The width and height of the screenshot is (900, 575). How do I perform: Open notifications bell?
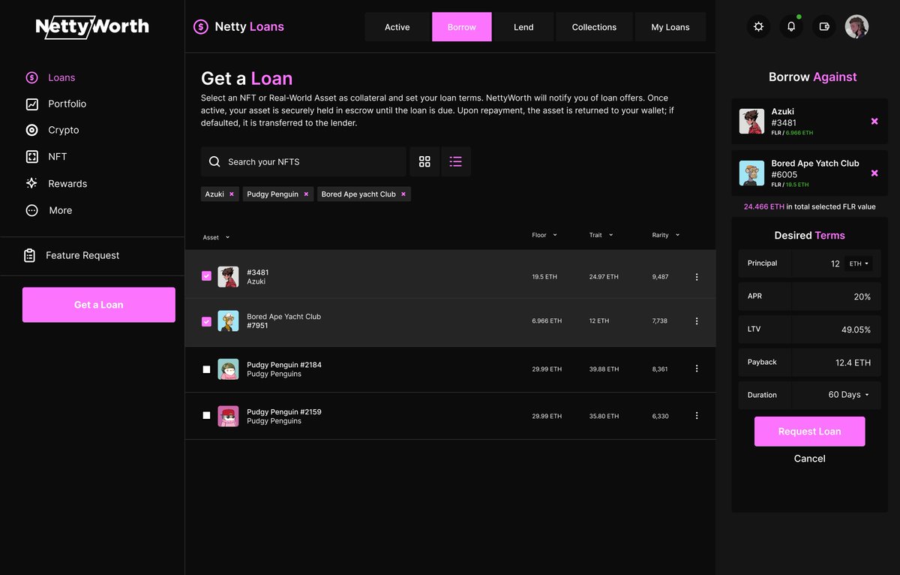(791, 27)
